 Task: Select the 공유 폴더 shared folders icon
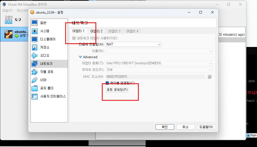coord(34,88)
